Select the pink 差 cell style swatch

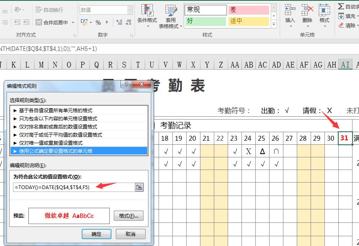pyautogui.click(x=248, y=9)
